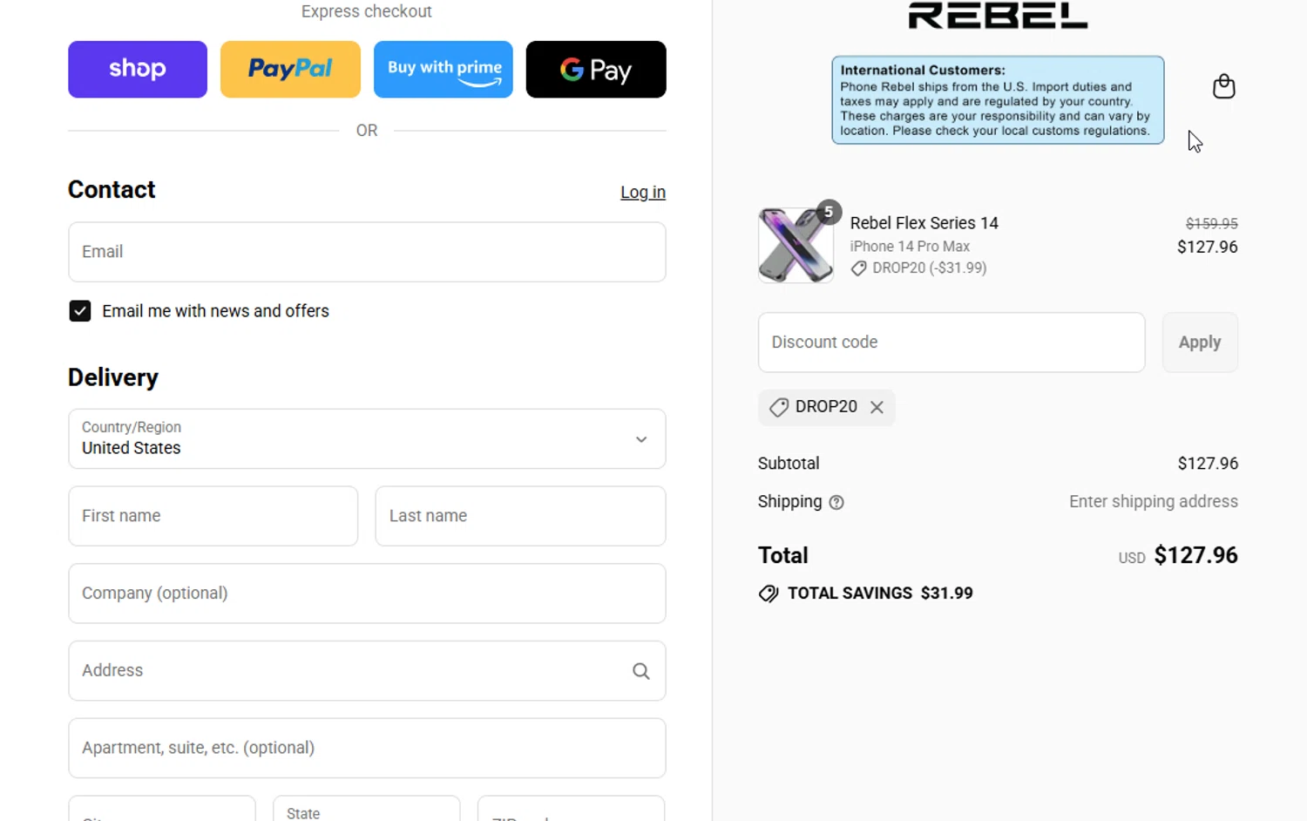The image size is (1307, 821).
Task: Click the address search magnifier icon
Action: coord(641,671)
